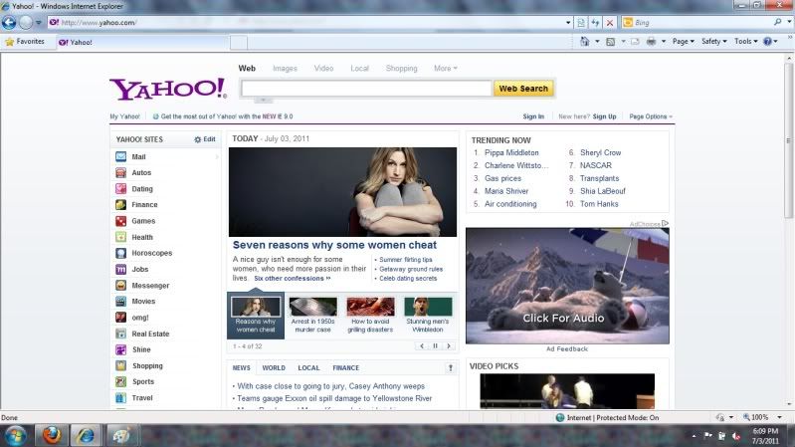Open the Page menu dropdown
This screenshot has width=795, height=447.
click(683, 42)
